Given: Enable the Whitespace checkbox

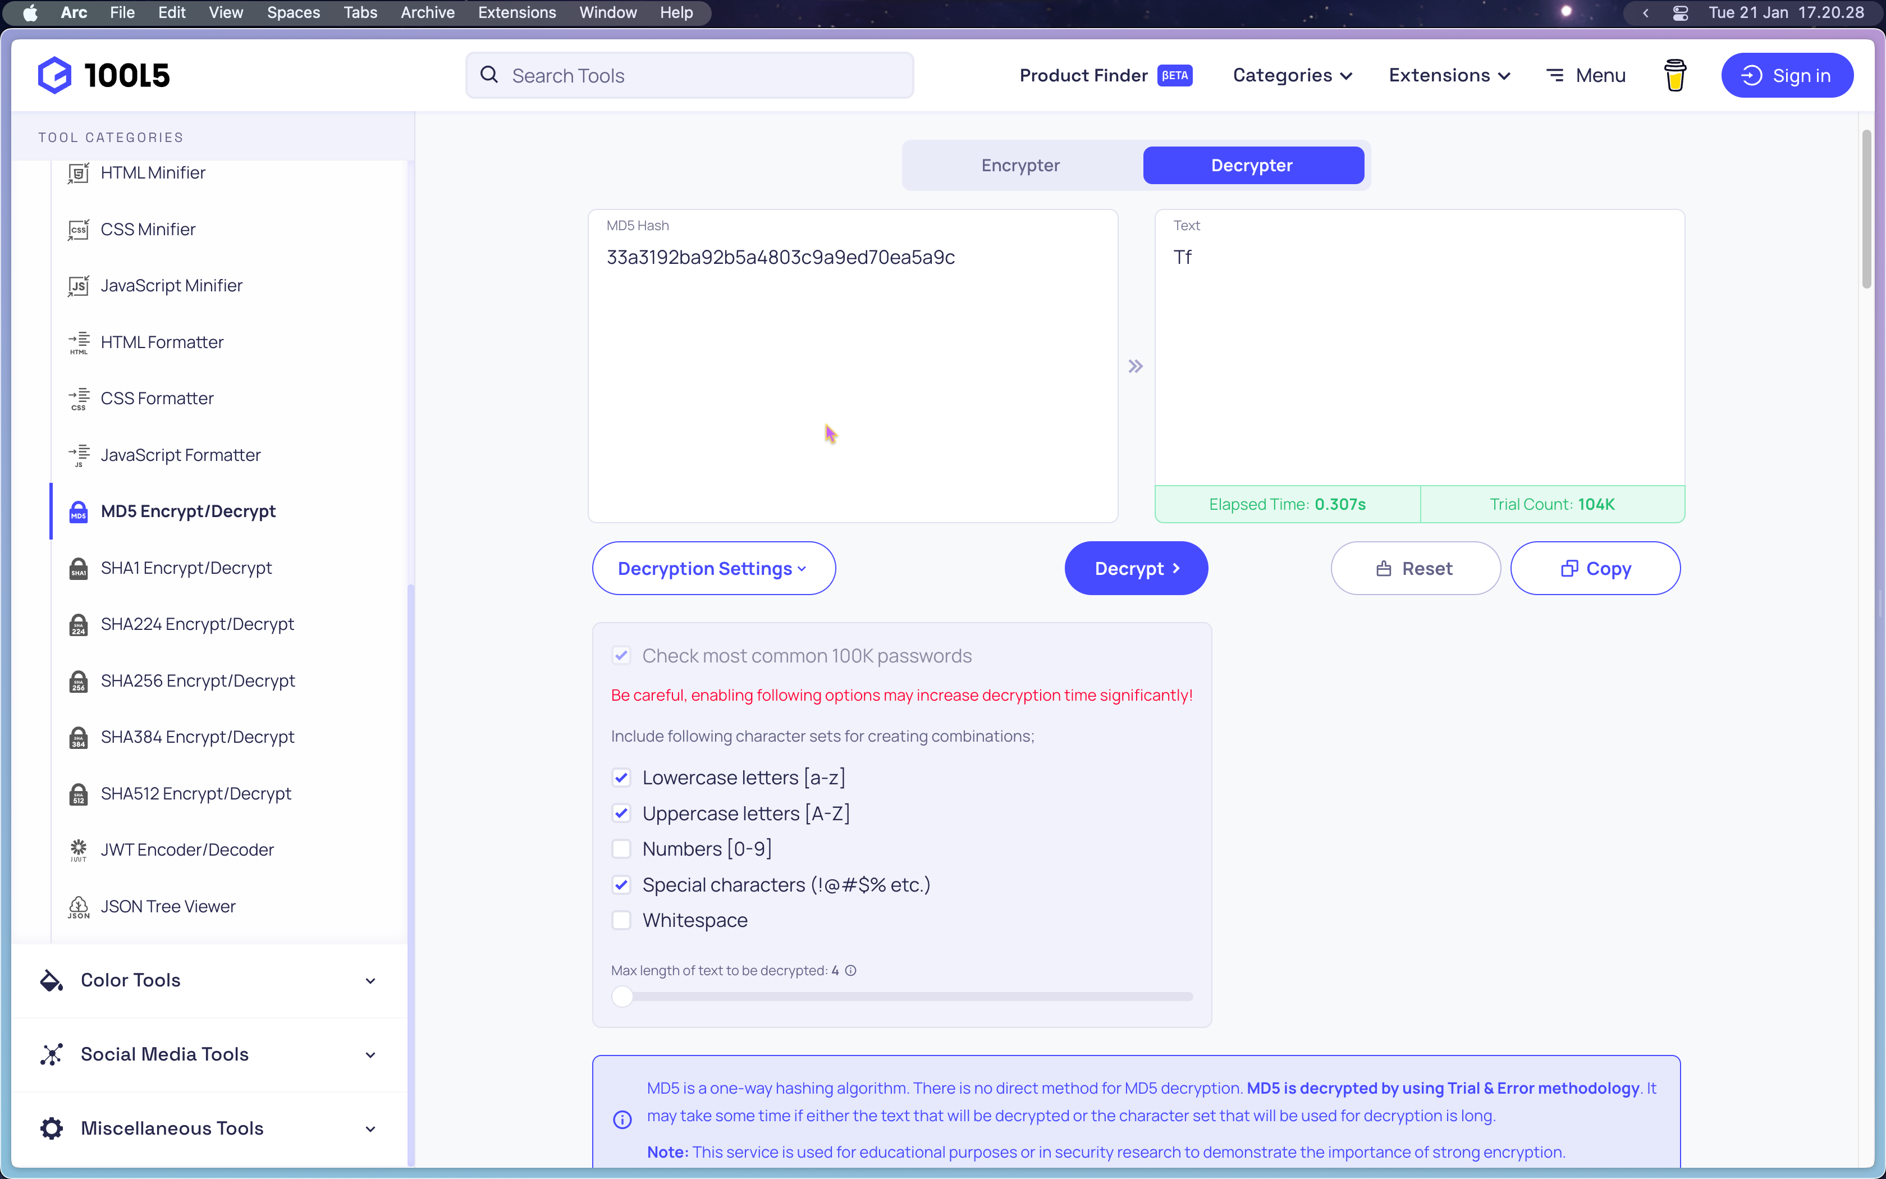Looking at the screenshot, I should [x=621, y=921].
